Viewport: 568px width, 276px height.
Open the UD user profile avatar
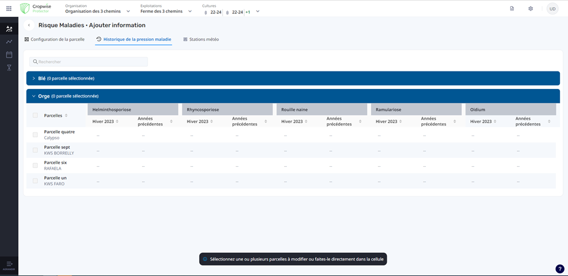click(552, 9)
